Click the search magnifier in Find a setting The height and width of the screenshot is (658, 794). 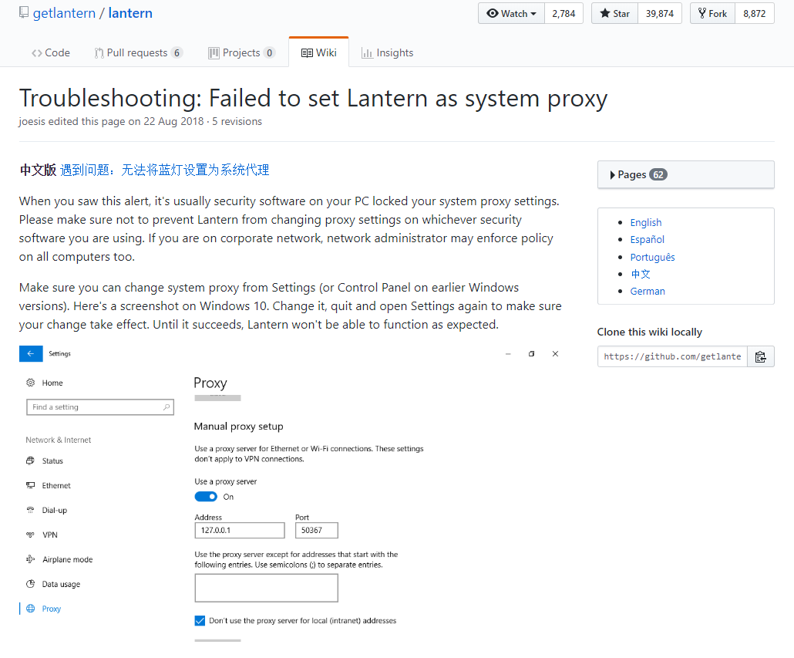(167, 407)
